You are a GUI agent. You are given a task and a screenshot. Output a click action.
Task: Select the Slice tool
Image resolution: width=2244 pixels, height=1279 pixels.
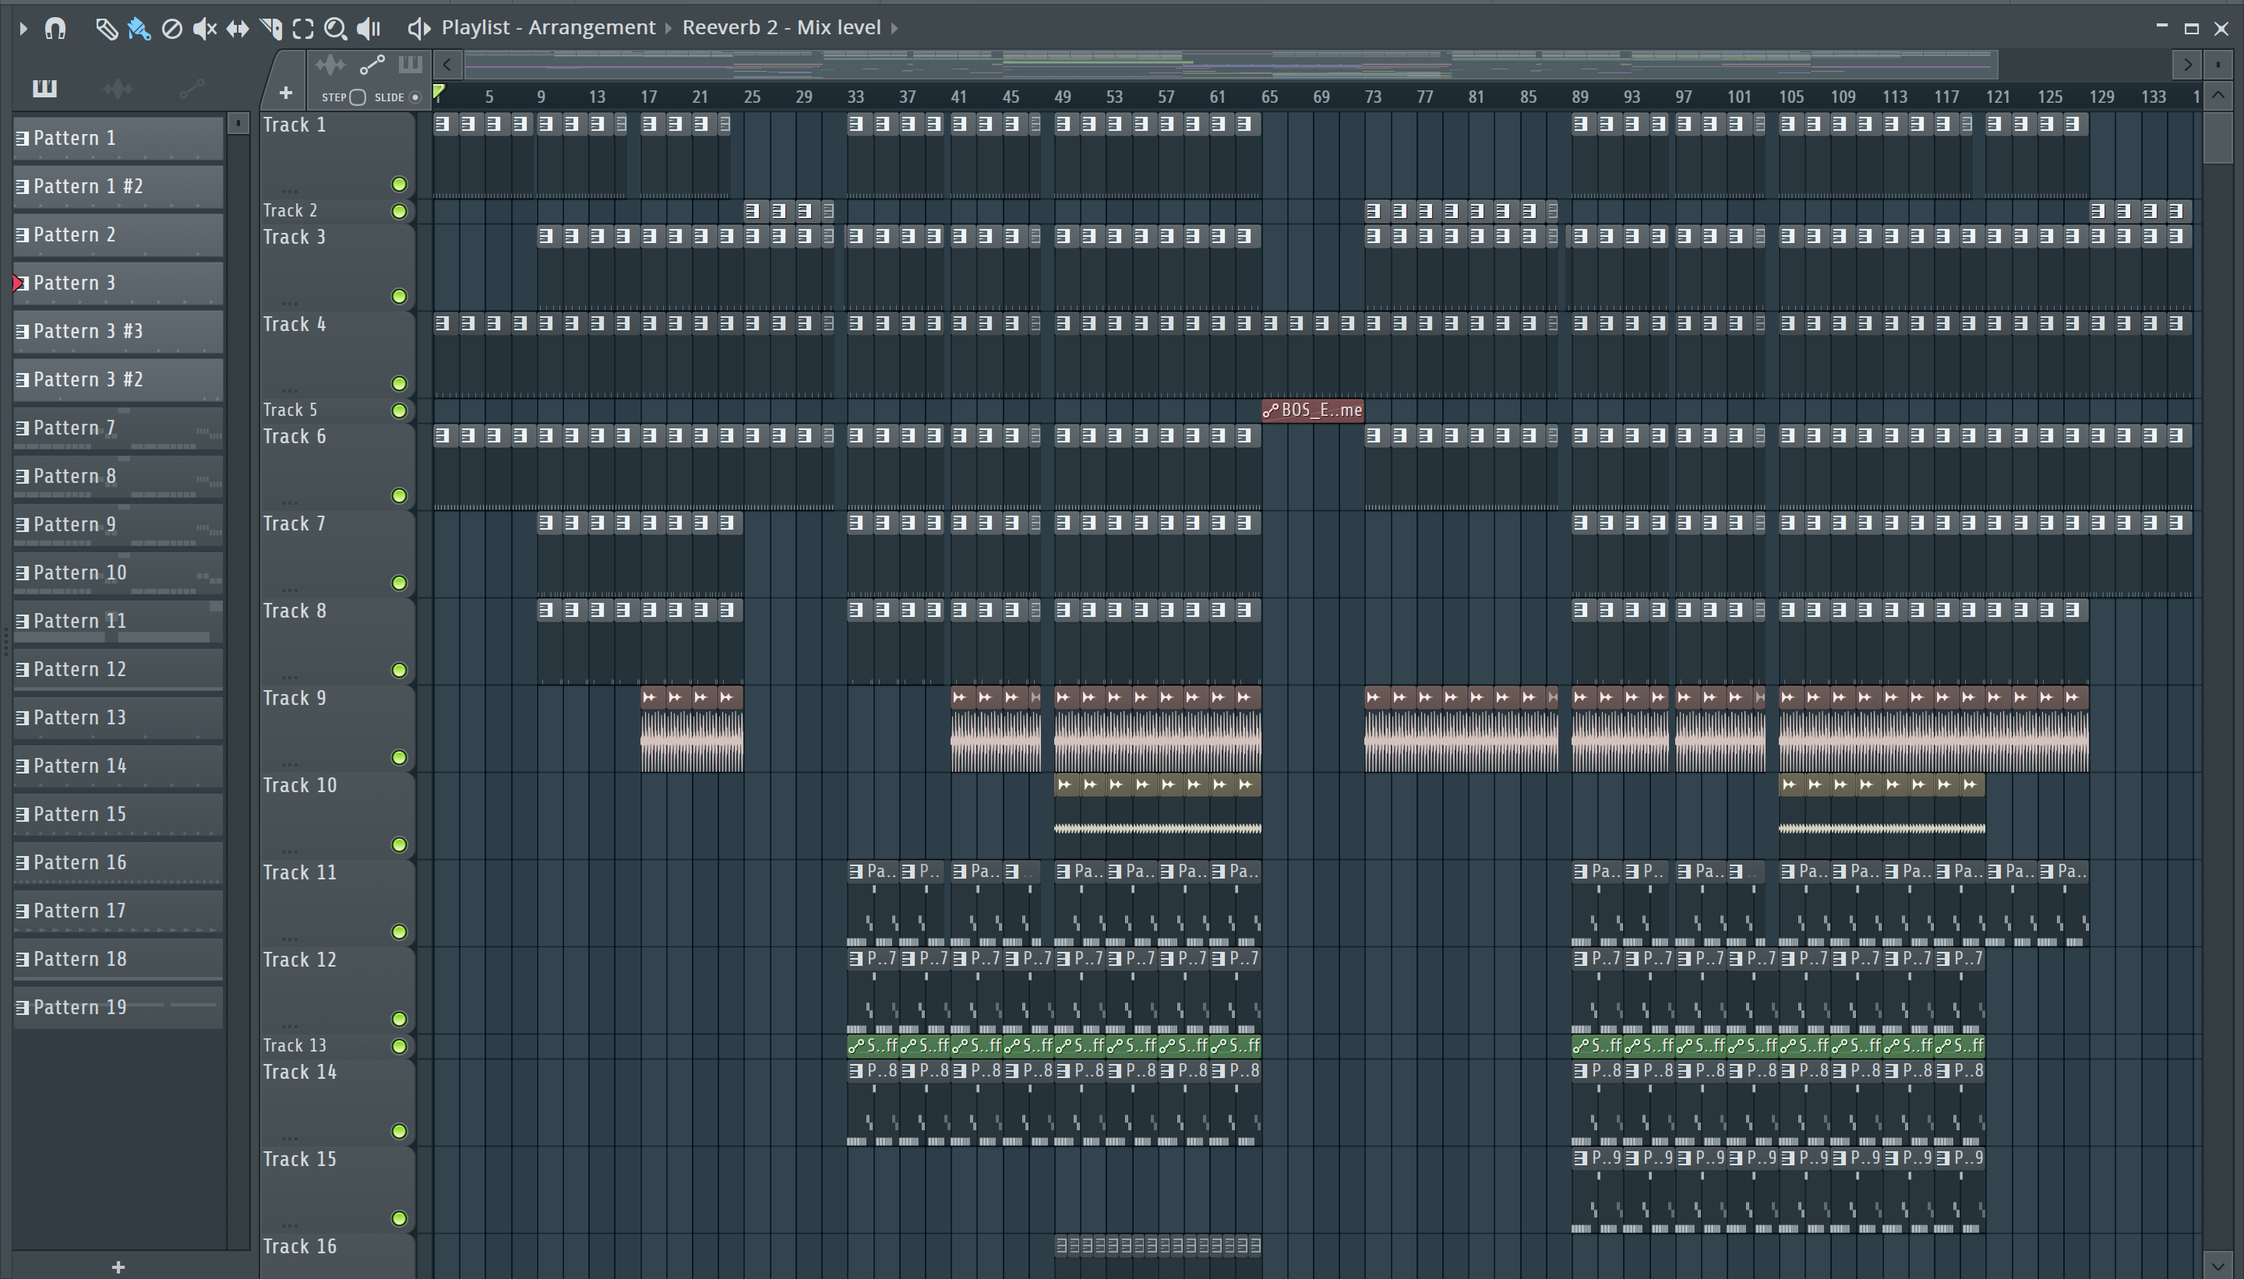(x=270, y=29)
